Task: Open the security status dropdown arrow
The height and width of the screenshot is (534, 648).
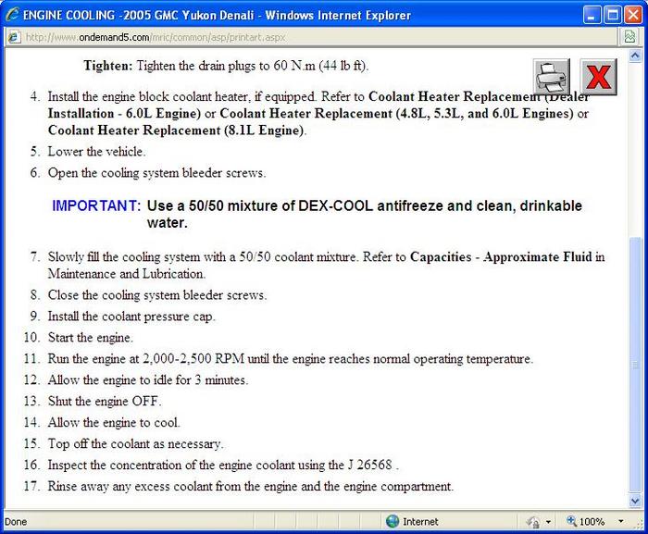Action: 548,522
